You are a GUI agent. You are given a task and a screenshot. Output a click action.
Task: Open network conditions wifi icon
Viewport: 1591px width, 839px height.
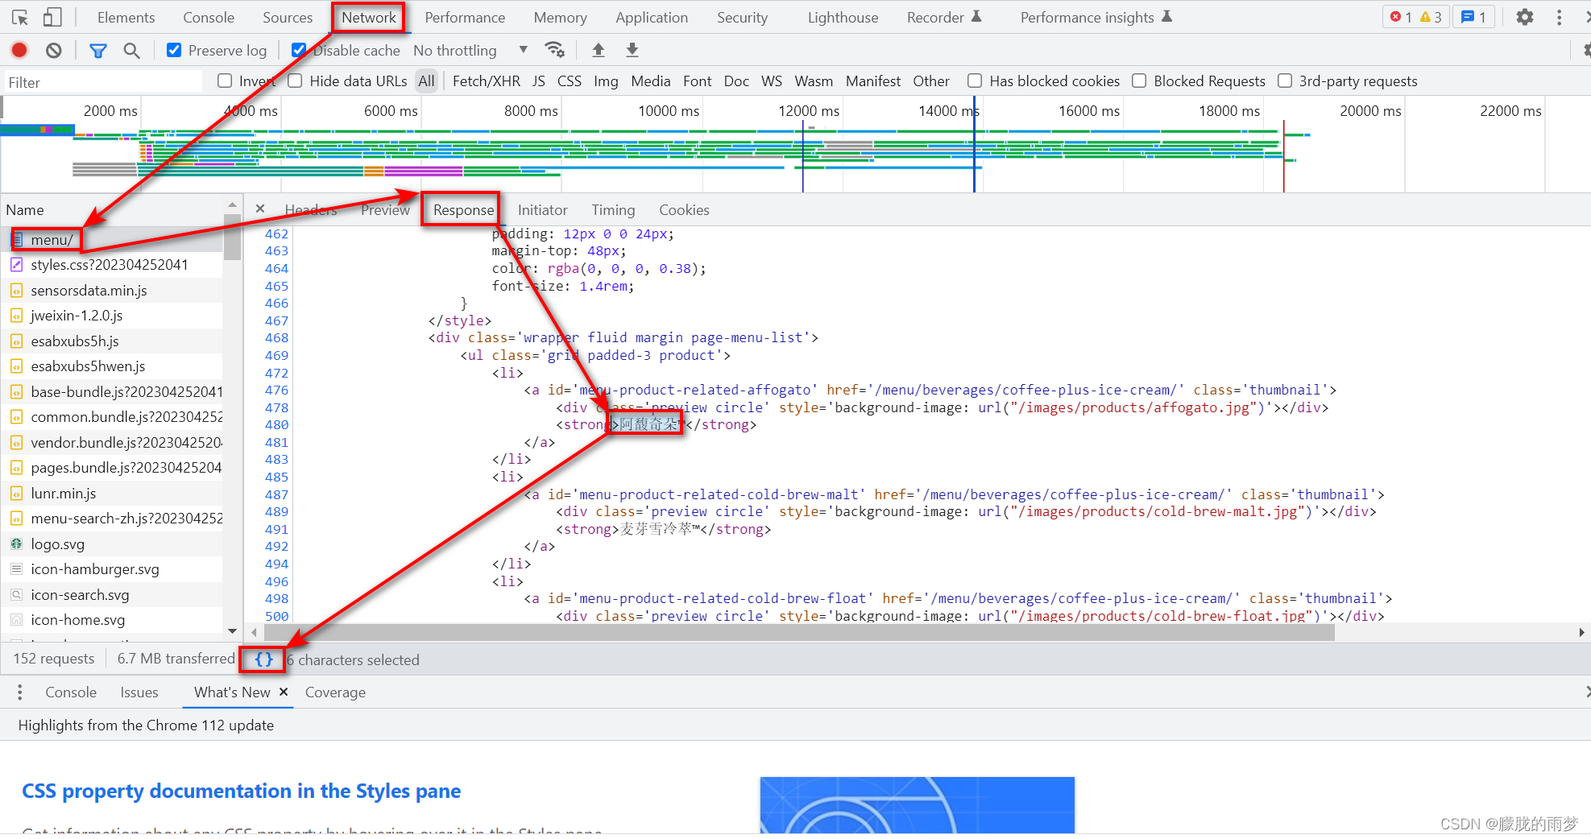tap(555, 50)
